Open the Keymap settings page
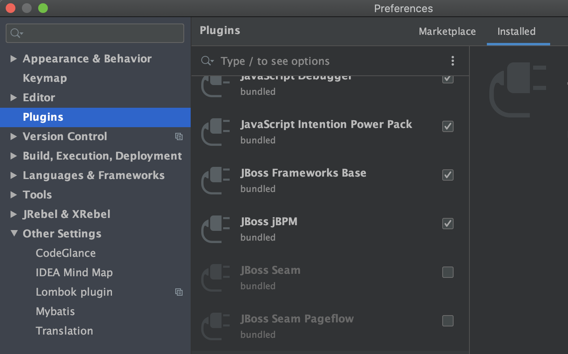The height and width of the screenshot is (354, 568). tap(45, 78)
